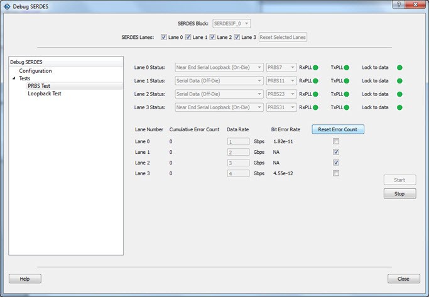Select Configuration in the tree panel

pyautogui.click(x=35, y=71)
